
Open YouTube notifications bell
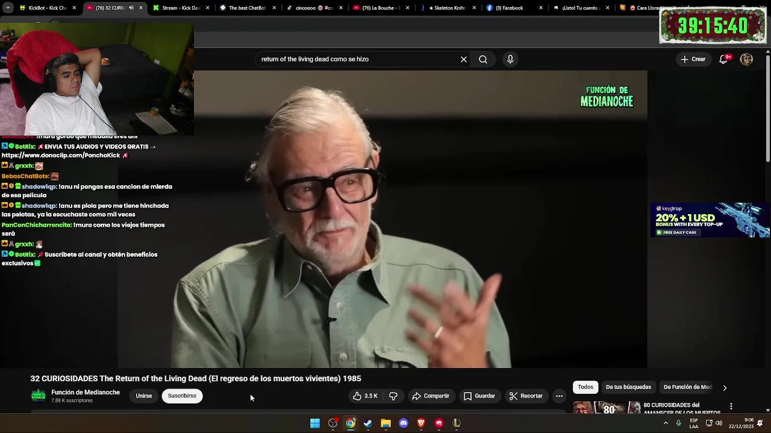(725, 59)
